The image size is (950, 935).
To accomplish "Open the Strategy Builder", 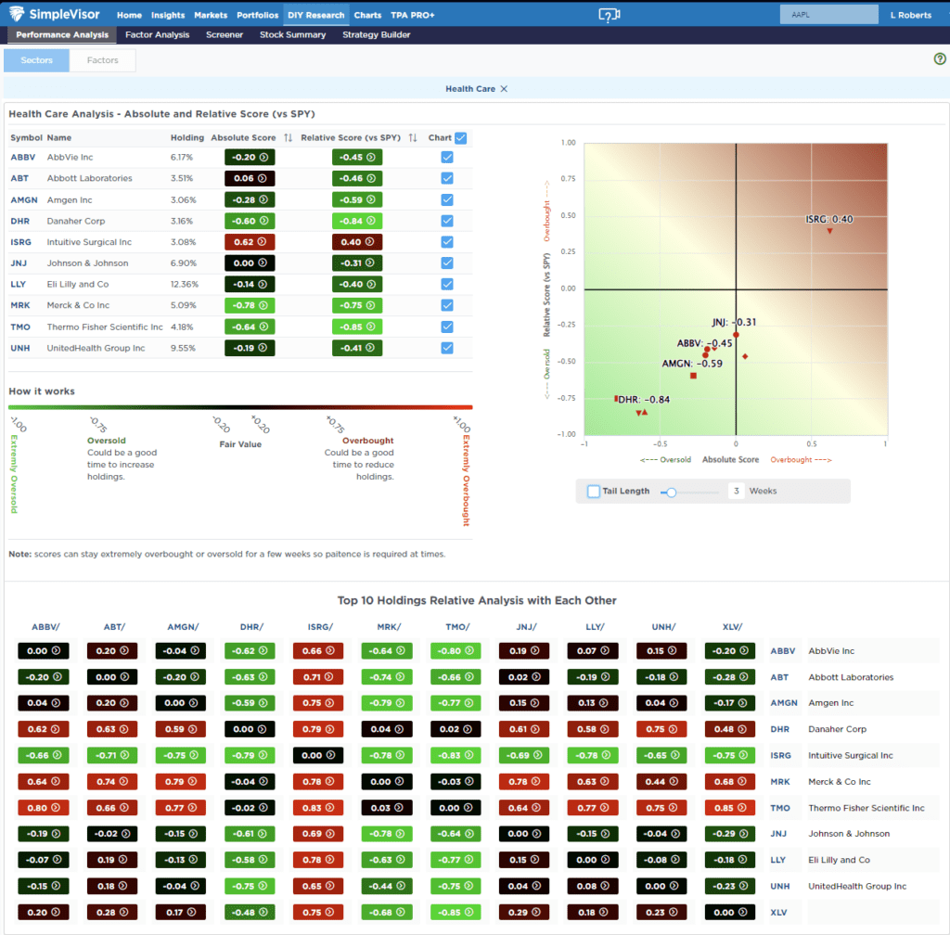I will [x=377, y=34].
